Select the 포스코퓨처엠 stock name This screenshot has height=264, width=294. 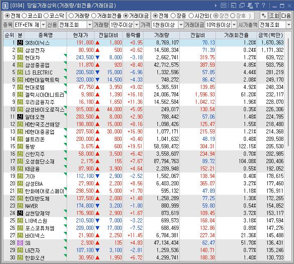point(40,228)
